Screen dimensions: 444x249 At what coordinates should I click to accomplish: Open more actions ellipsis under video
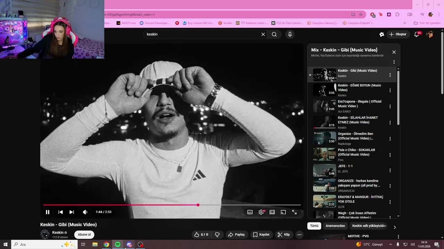(x=299, y=234)
